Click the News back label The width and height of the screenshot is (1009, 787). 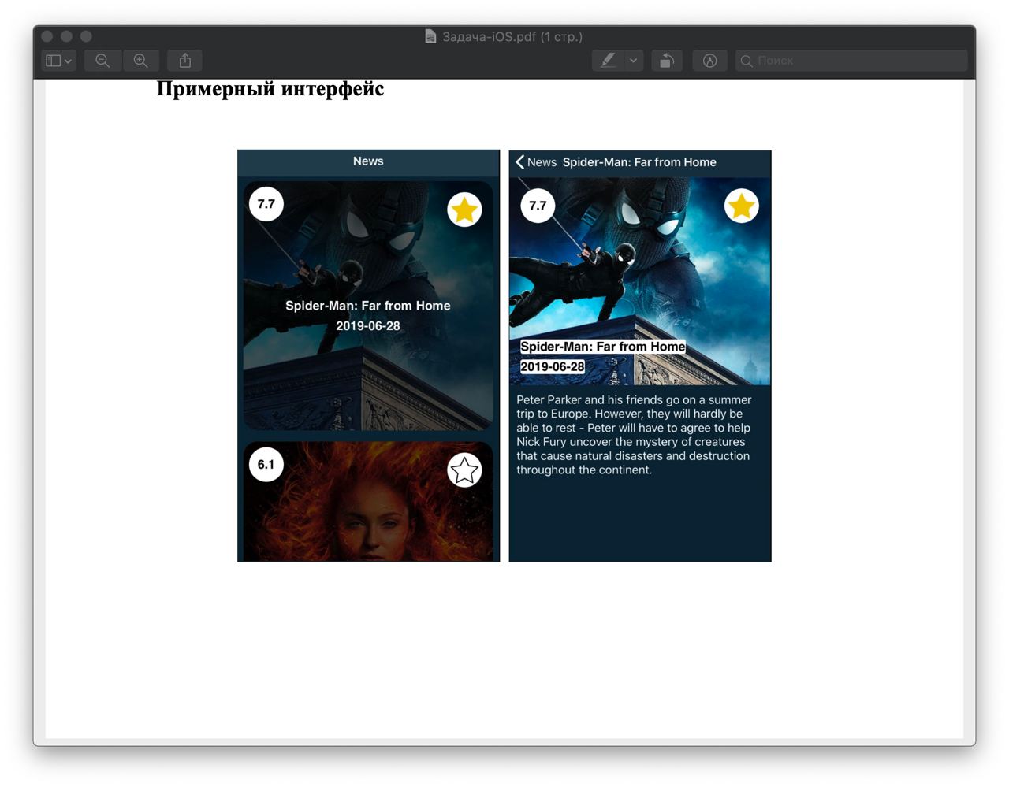(542, 162)
